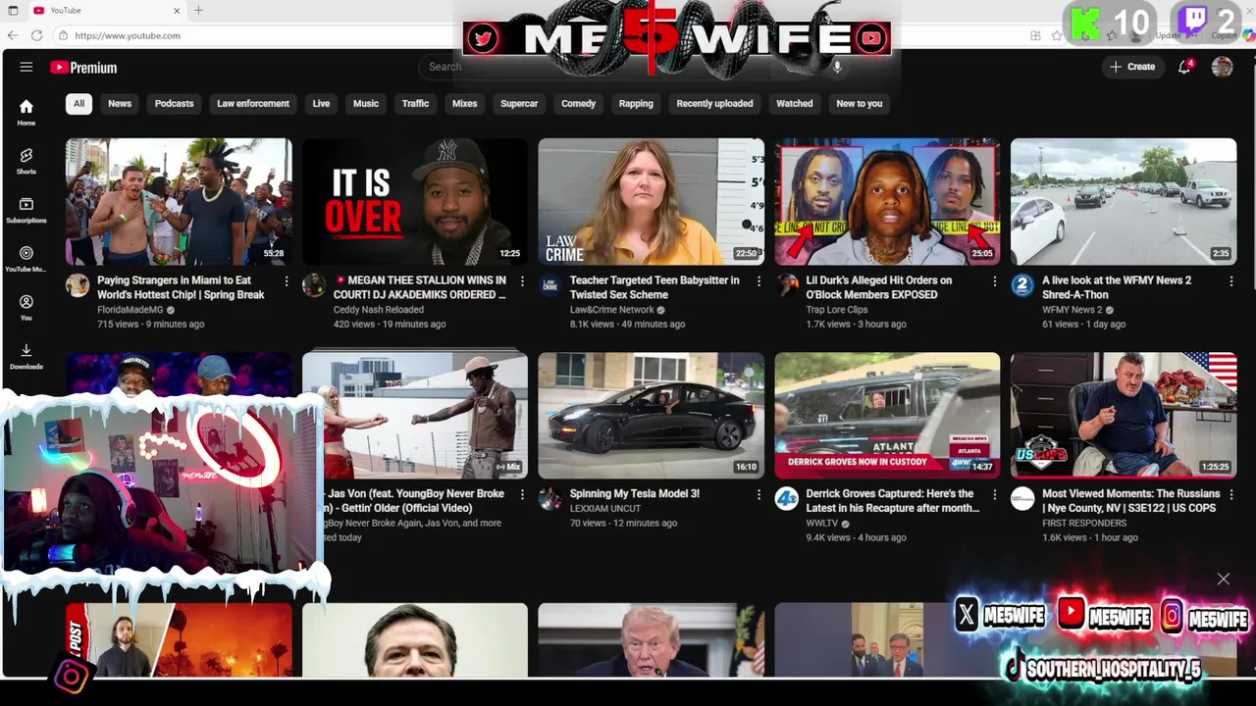Viewport: 1256px width, 706px height.
Task: Open WFMY News 2 Shred-A-Thon thumbnail
Action: coord(1124,201)
